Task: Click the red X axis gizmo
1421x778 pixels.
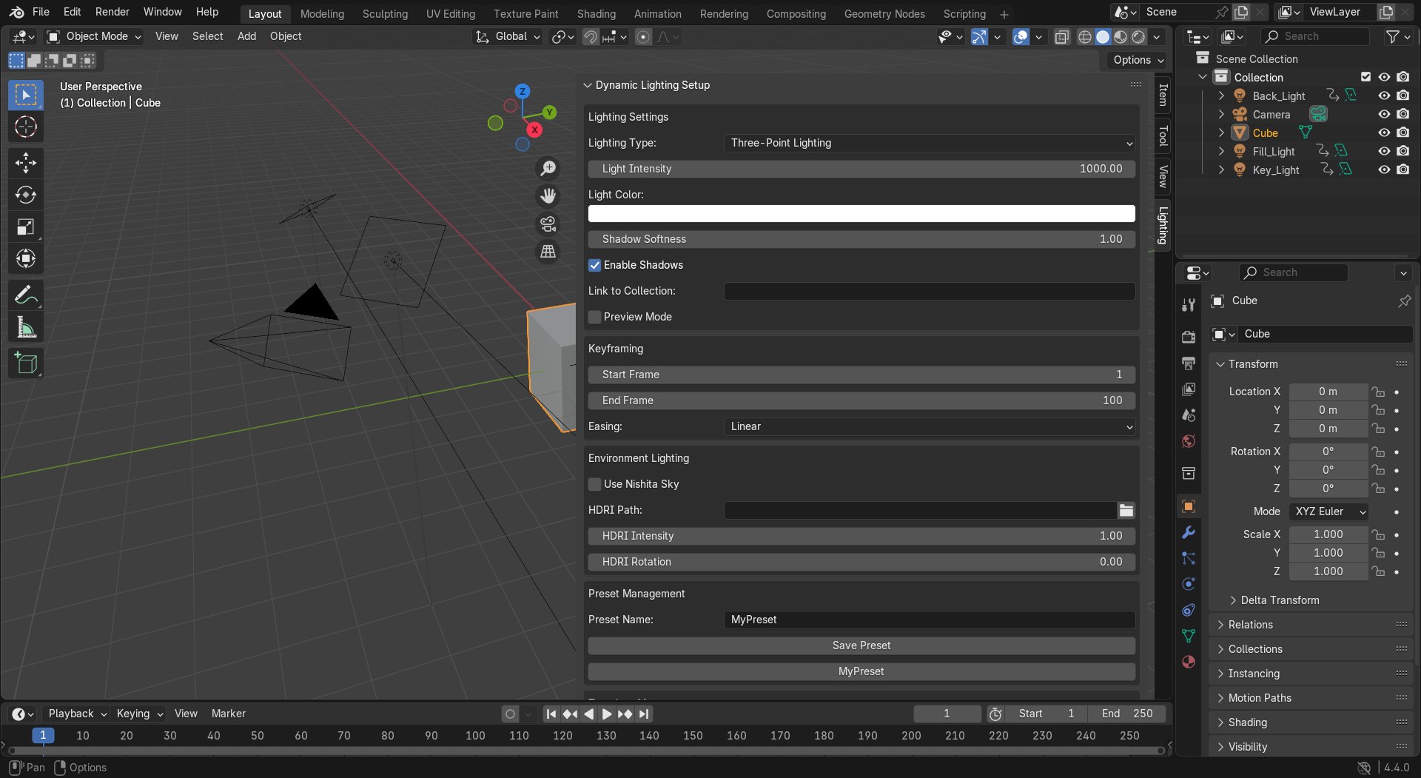Action: [534, 130]
